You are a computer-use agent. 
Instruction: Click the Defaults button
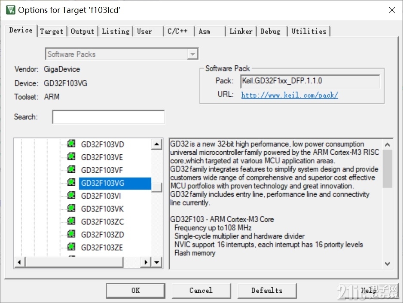click(267, 291)
